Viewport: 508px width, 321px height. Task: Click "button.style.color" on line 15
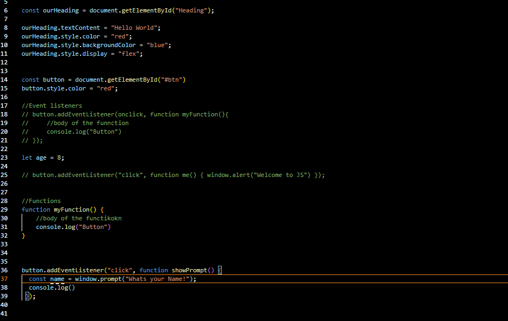[x=54, y=89]
